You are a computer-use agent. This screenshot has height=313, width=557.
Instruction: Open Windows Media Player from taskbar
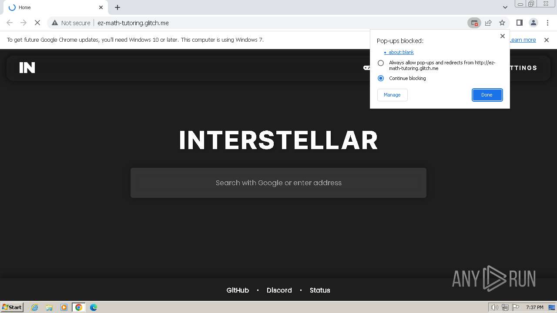(x=64, y=307)
